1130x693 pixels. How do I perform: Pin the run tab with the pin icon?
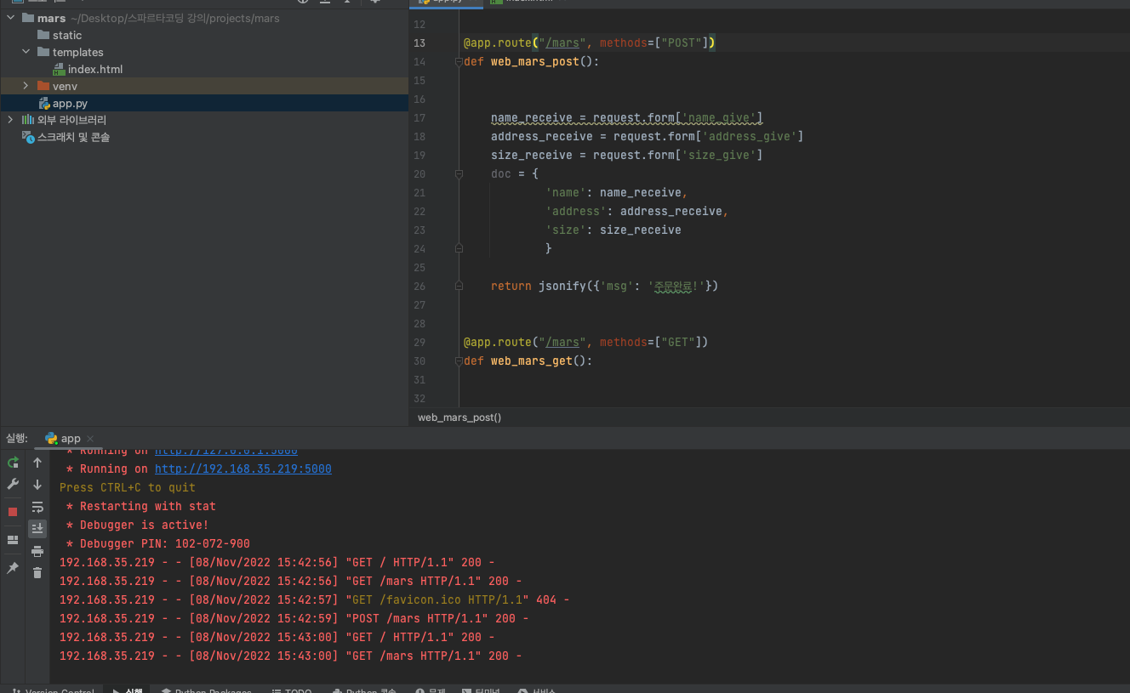tap(13, 568)
